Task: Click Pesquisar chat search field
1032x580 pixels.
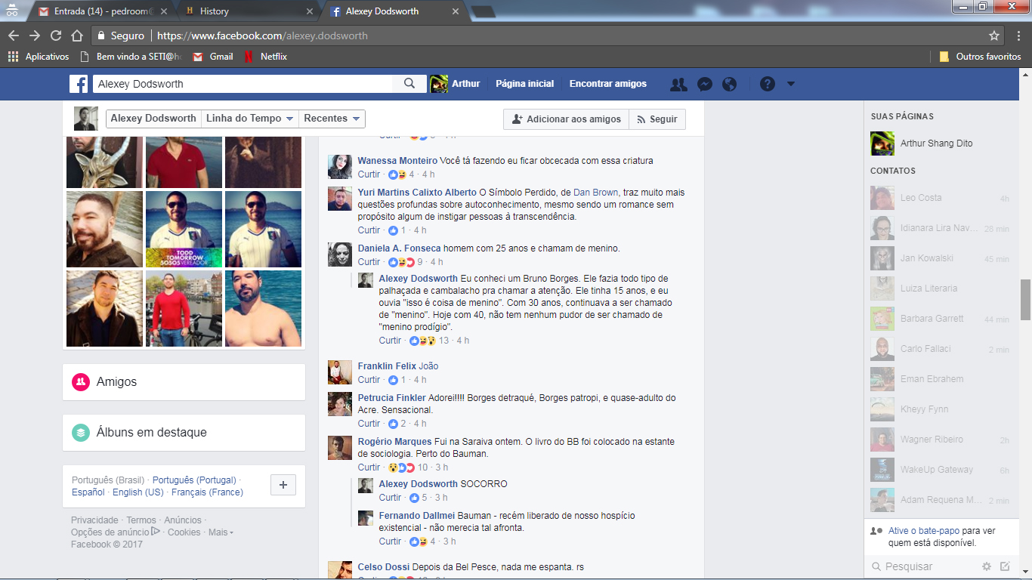Action: tap(923, 566)
